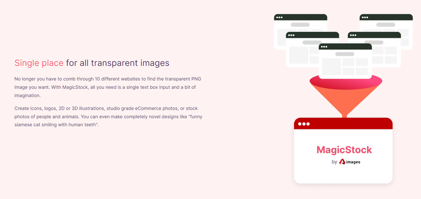
Task: Click the orange funnel illustration
Action: [346, 96]
